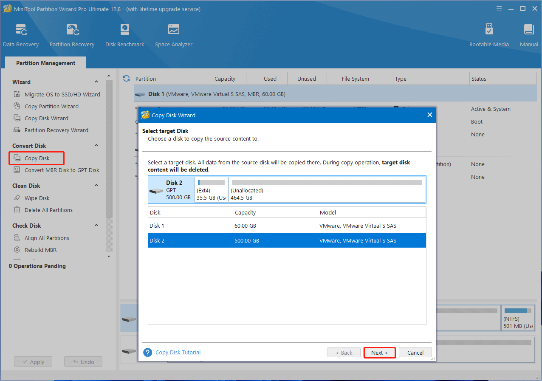Sort by the Capacity column in the main list
This screenshot has width=542, height=381.
coord(225,79)
